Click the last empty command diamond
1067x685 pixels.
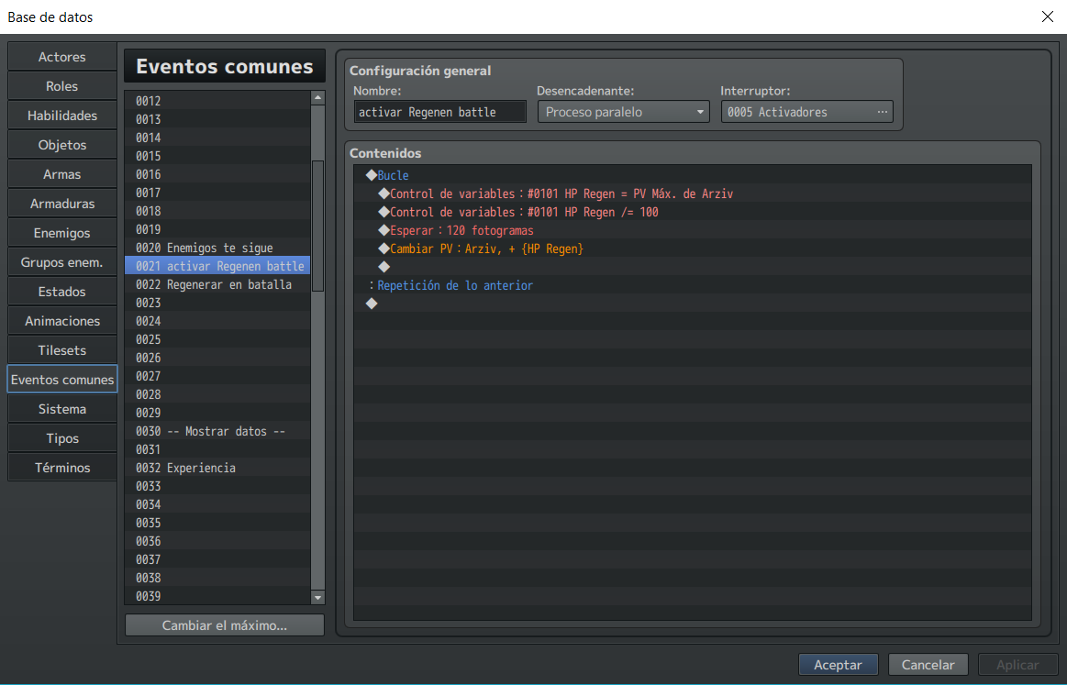[372, 304]
